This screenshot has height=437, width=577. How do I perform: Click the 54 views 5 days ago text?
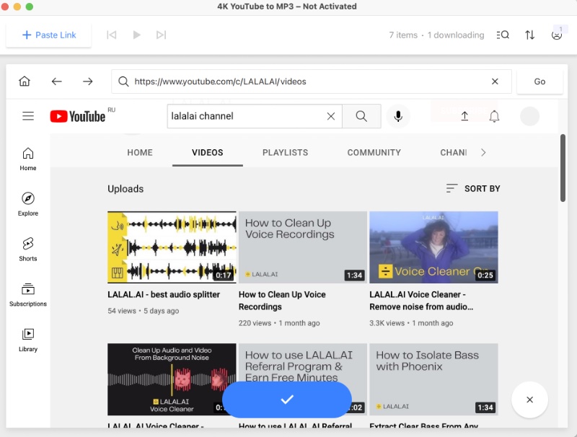click(143, 311)
